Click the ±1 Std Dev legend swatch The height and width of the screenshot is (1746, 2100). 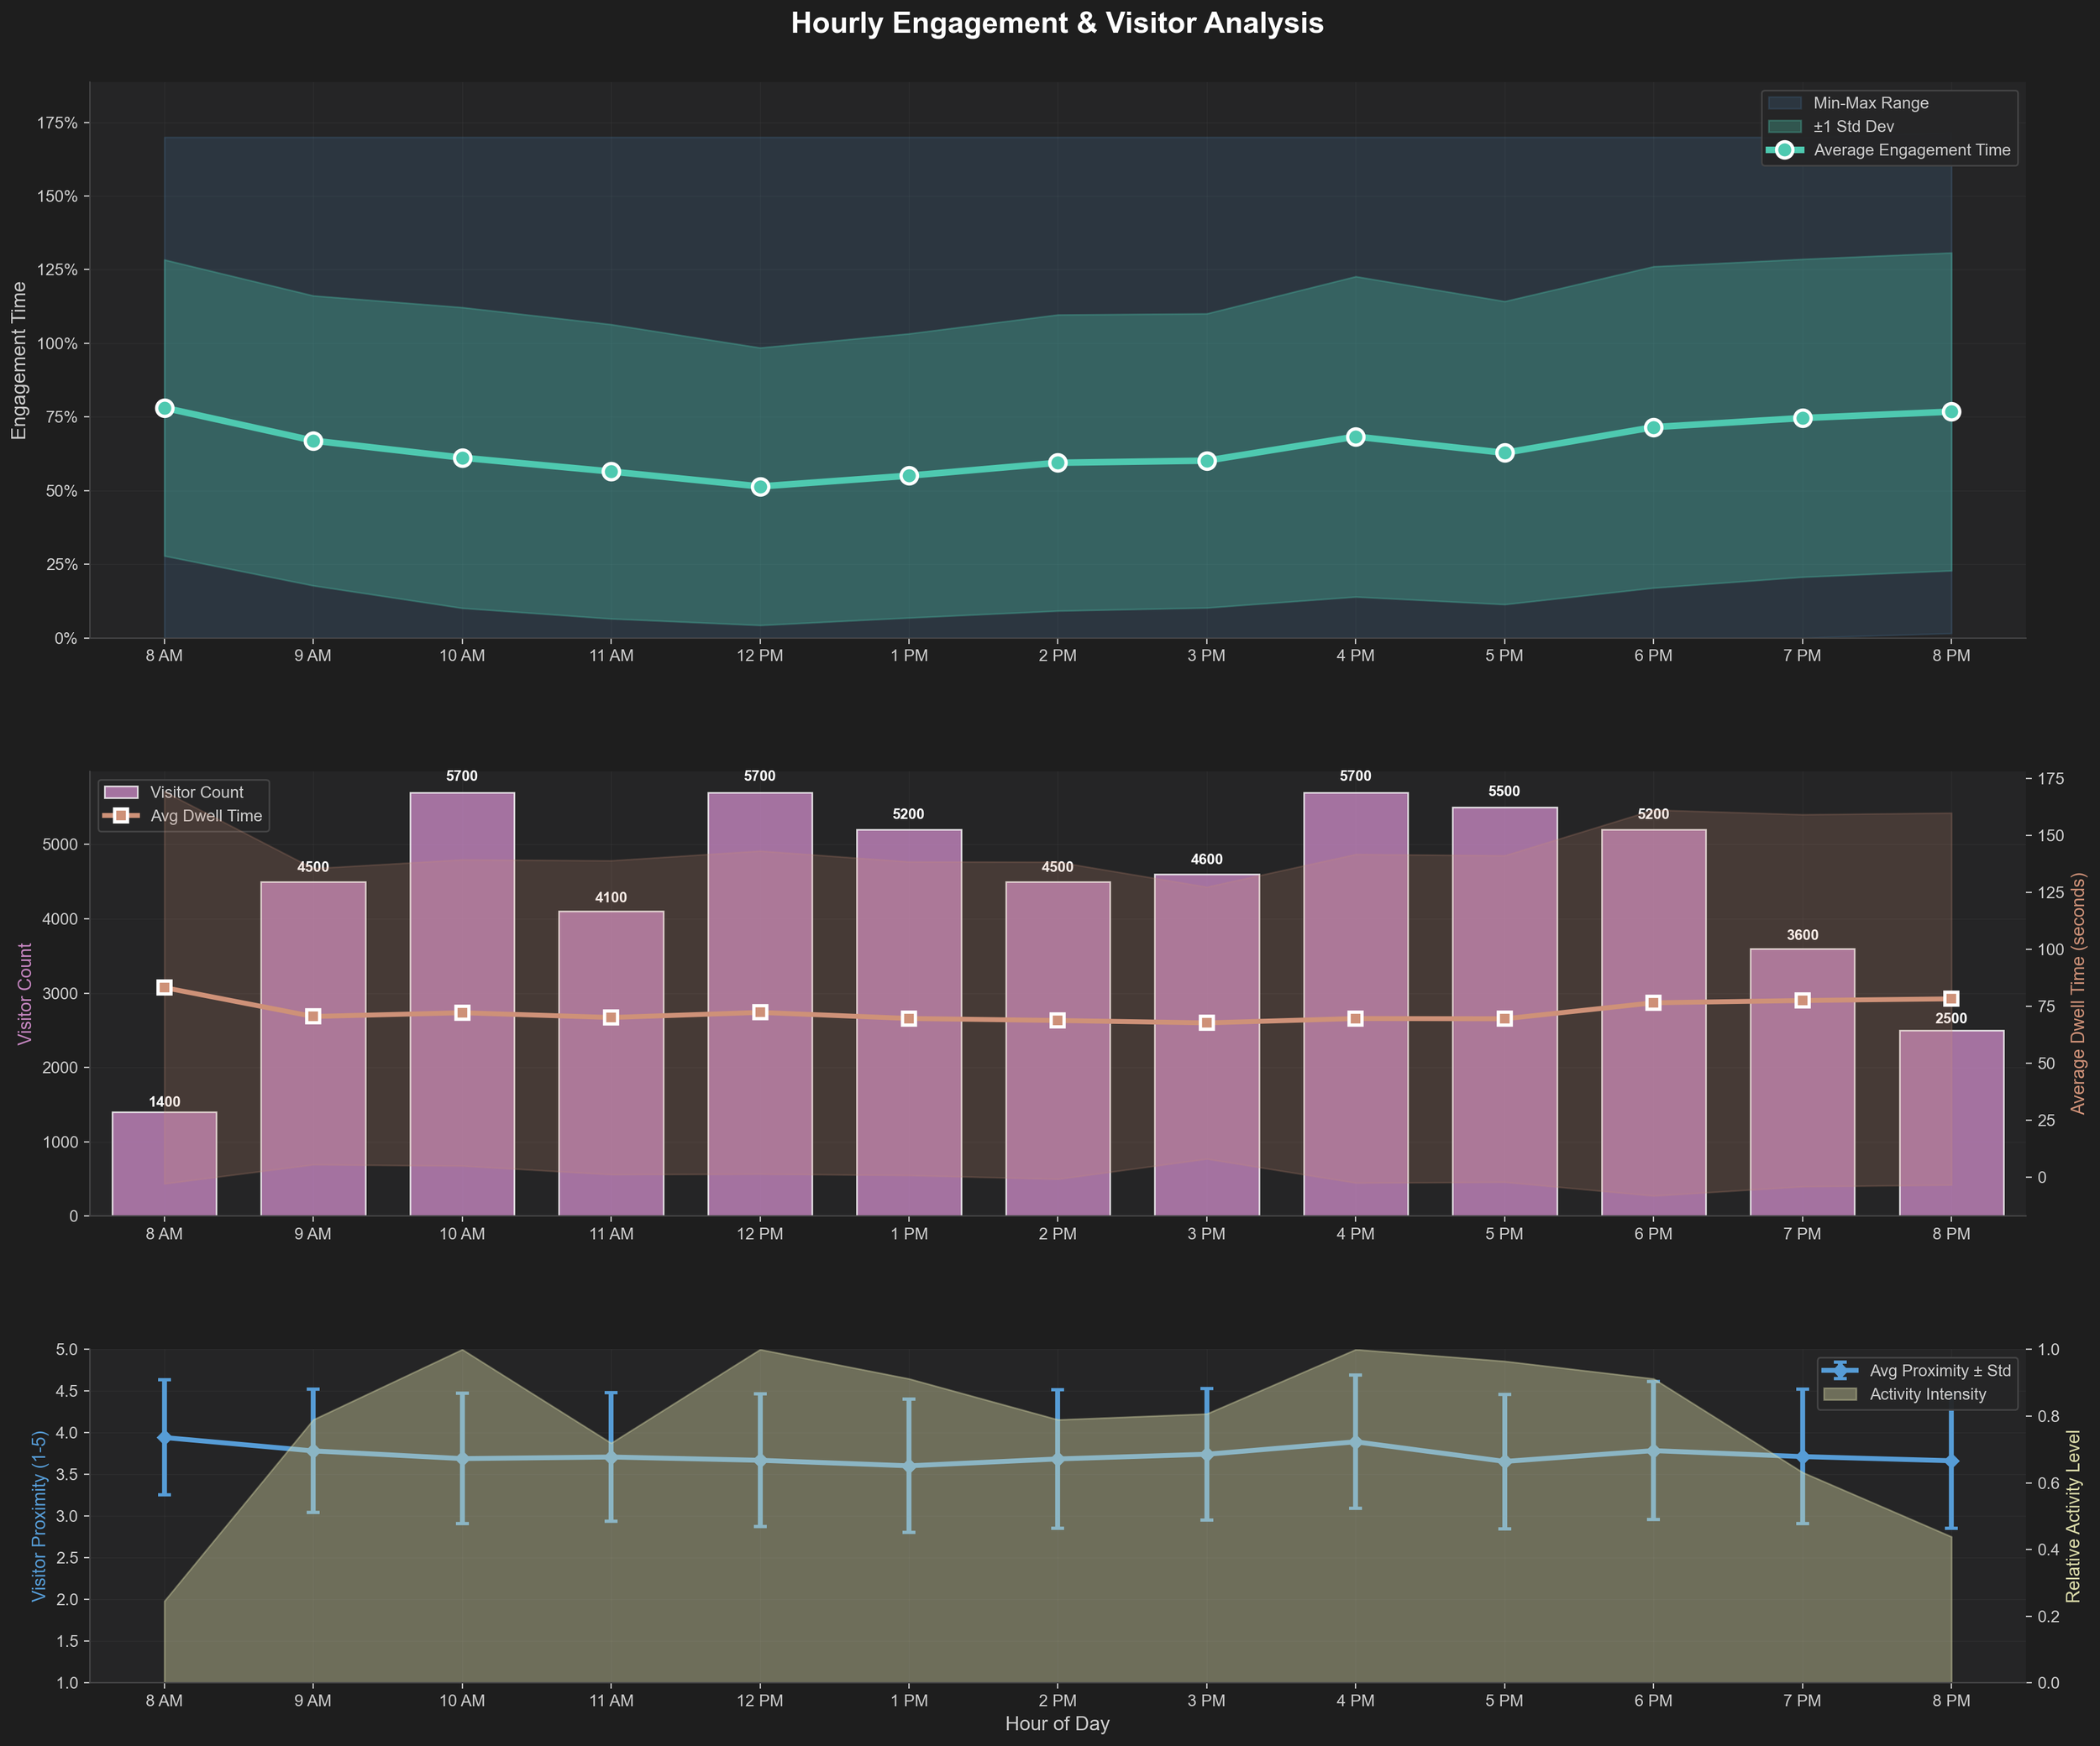click(1785, 127)
